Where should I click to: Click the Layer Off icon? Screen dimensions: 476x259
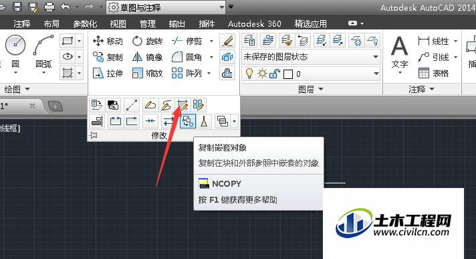pos(372,40)
